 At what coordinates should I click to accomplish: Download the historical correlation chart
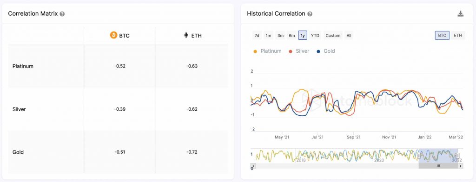tap(461, 13)
